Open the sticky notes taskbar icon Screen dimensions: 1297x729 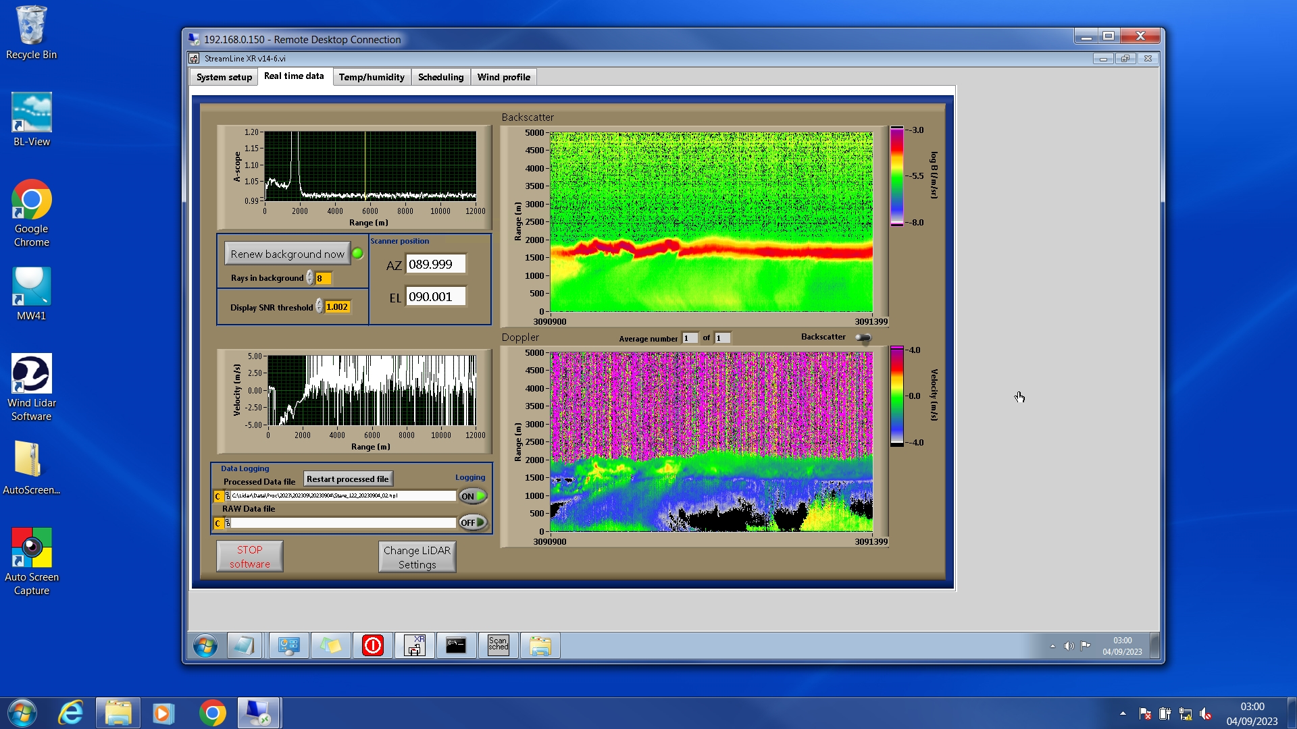(330, 646)
